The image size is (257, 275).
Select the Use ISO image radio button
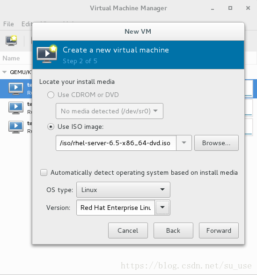pyautogui.click(x=51, y=126)
